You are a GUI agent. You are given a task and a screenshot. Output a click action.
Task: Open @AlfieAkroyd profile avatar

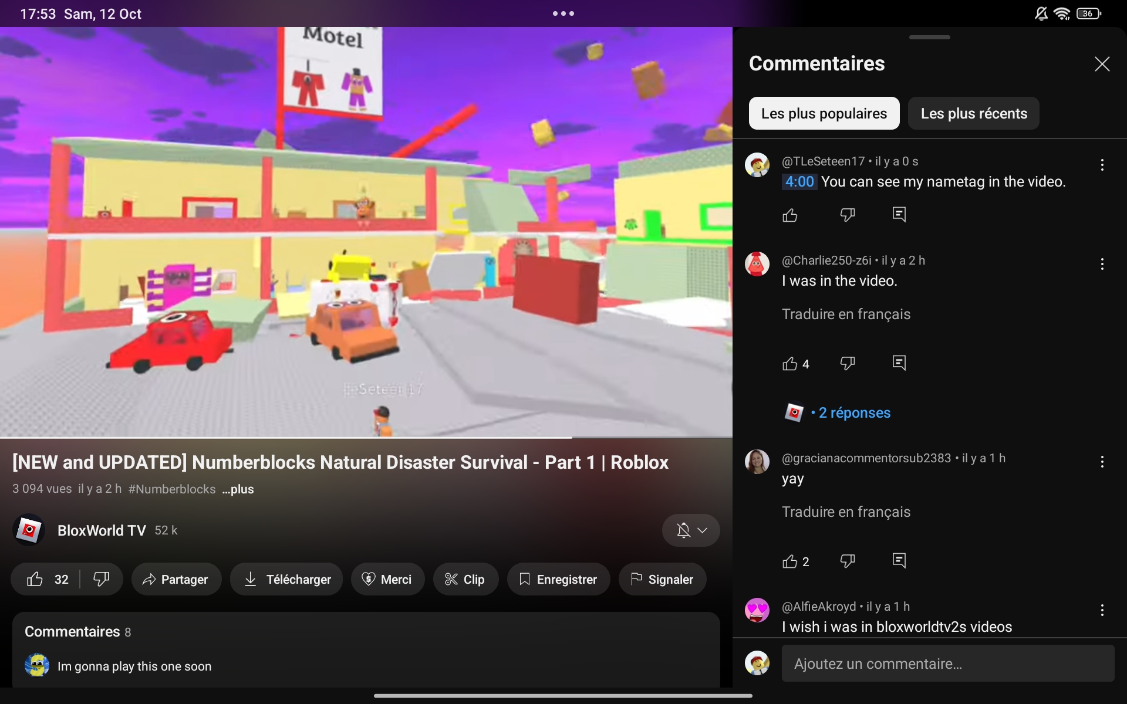pos(757,610)
